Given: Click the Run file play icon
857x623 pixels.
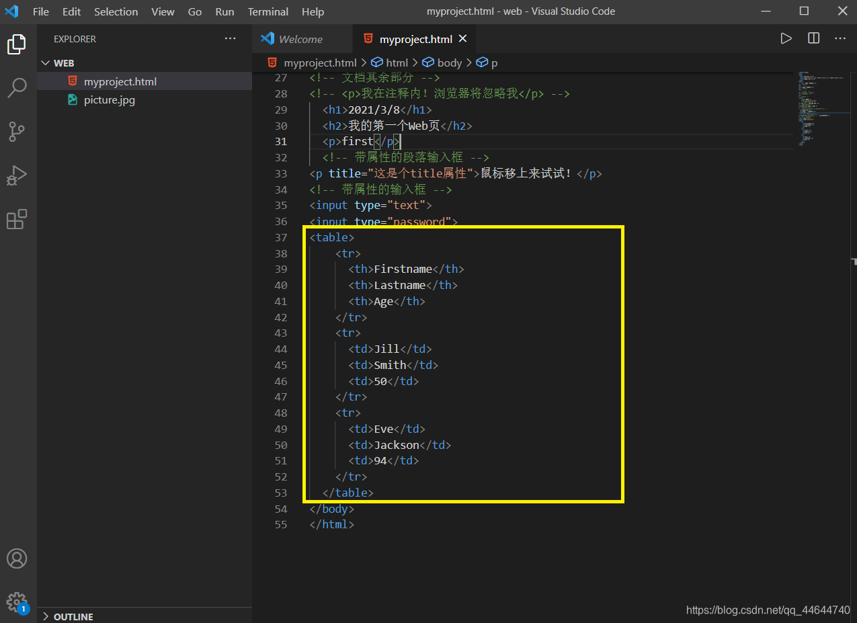Looking at the screenshot, I should [786, 38].
